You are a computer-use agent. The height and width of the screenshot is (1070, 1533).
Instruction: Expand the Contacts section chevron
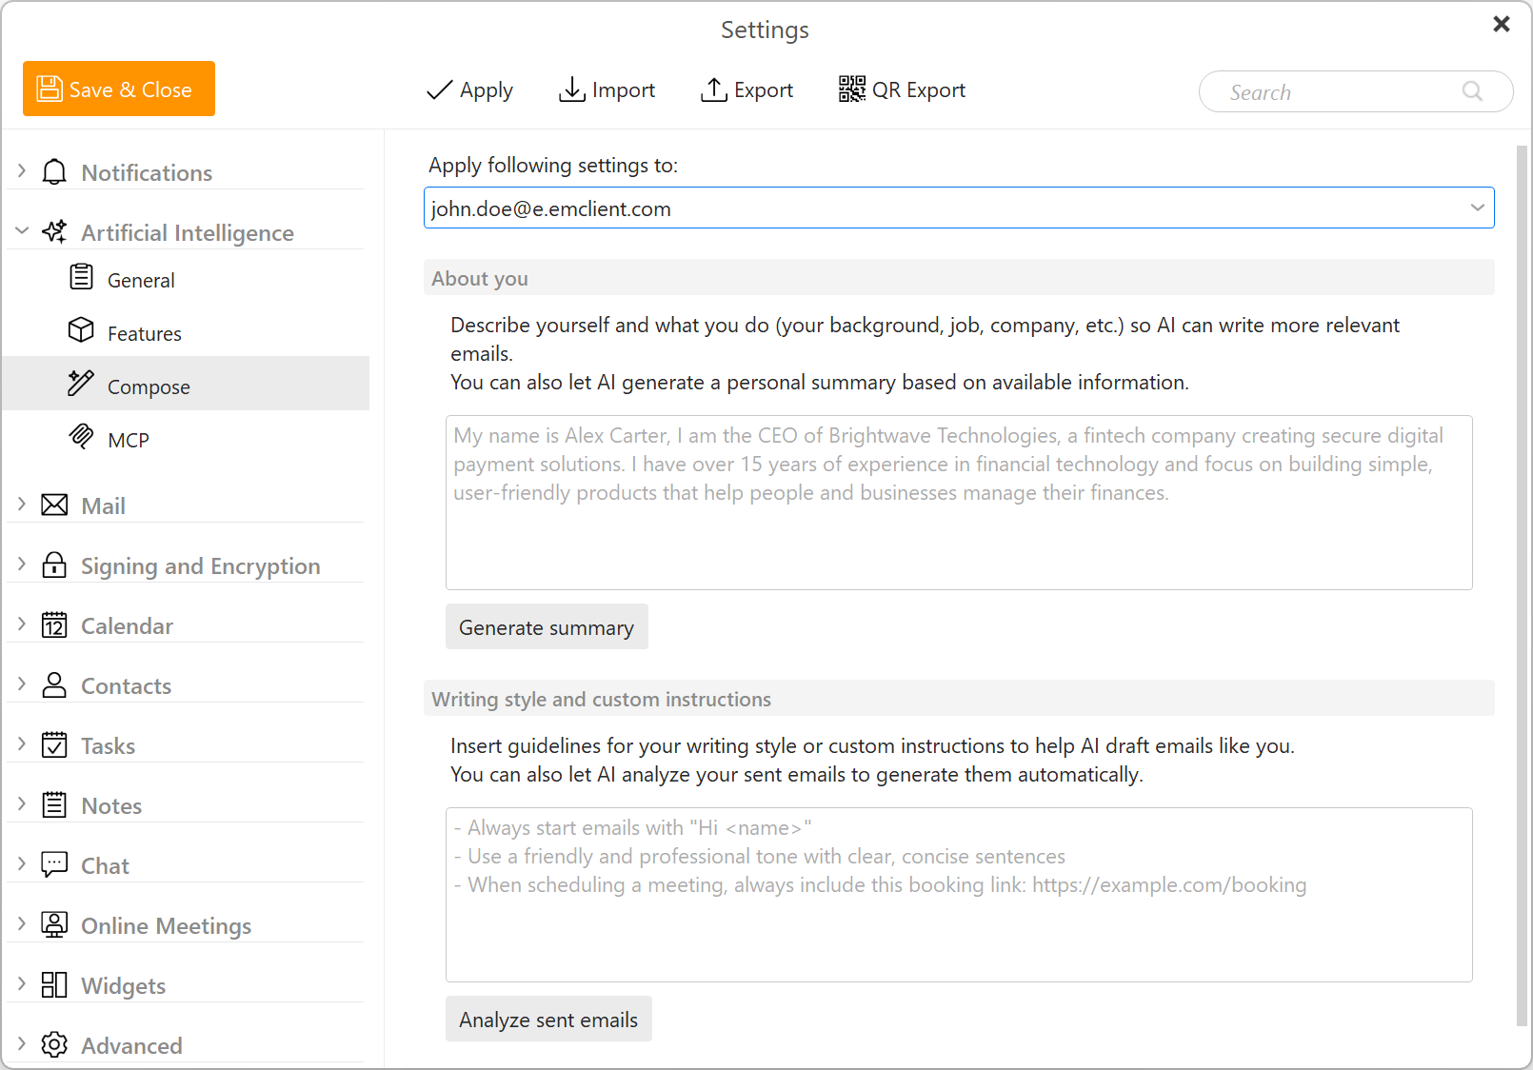[22, 684]
